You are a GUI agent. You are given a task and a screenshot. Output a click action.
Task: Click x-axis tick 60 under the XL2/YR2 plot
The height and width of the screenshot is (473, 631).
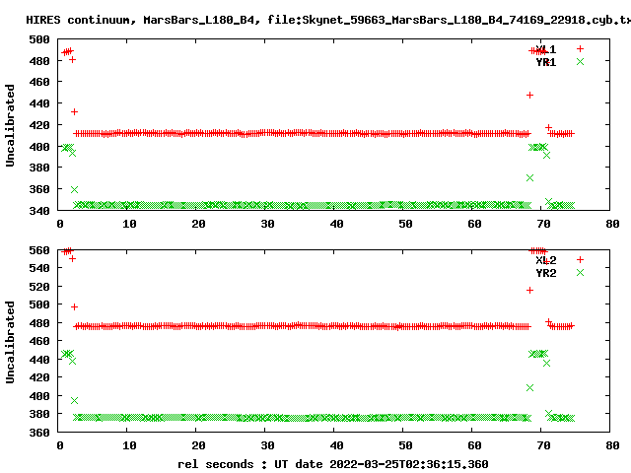pyautogui.click(x=474, y=445)
